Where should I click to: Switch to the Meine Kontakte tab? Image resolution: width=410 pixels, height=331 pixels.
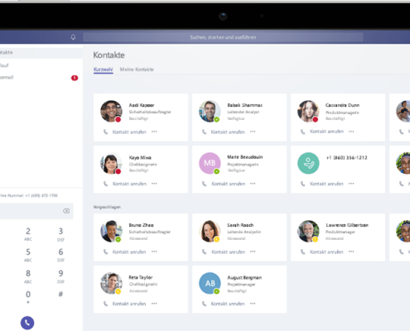pyautogui.click(x=137, y=70)
